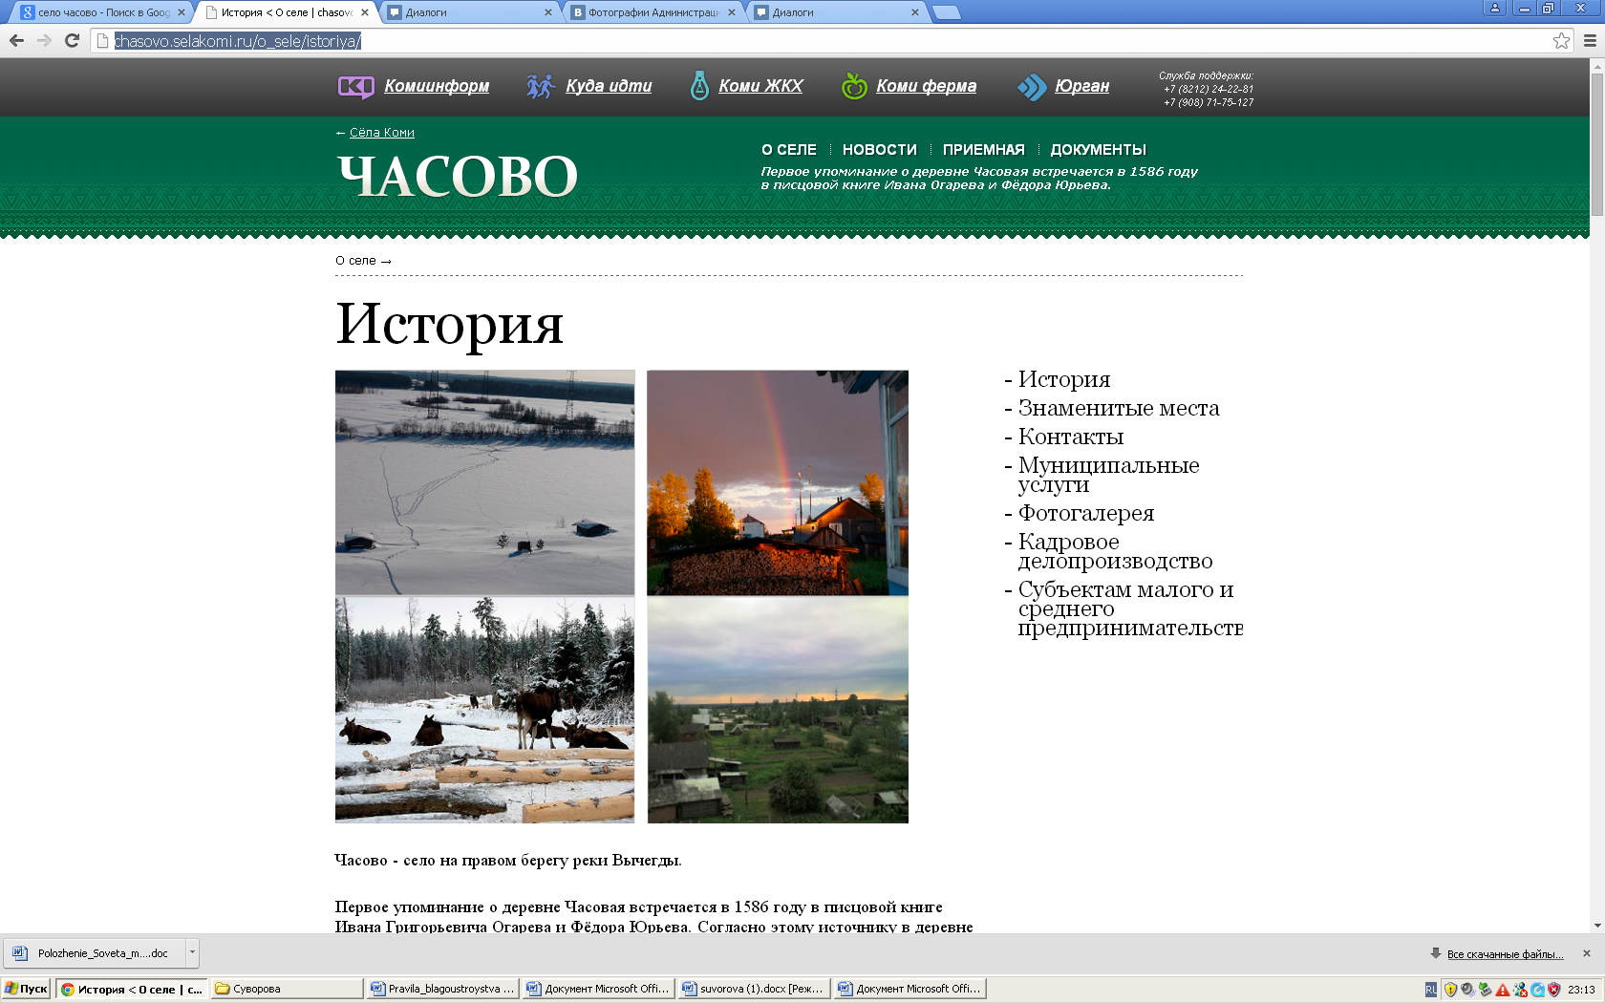
Task: Open the Пуск Start menu
Action: pos(27,989)
